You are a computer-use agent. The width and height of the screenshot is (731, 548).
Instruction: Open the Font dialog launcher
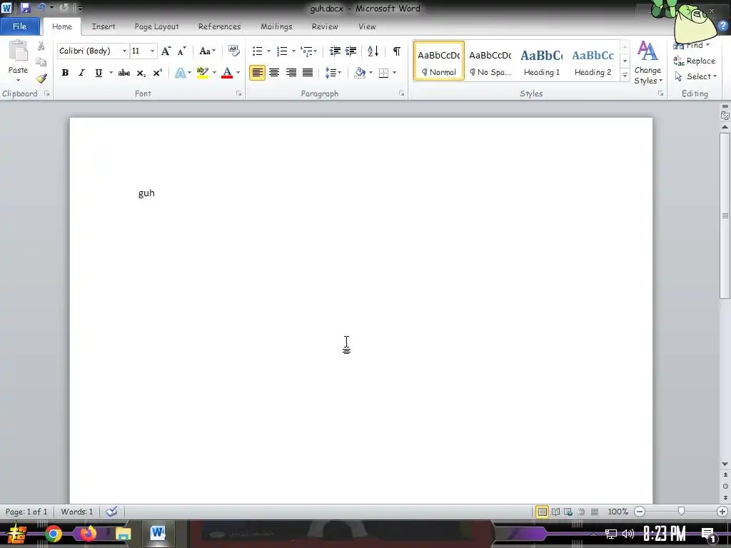click(238, 93)
